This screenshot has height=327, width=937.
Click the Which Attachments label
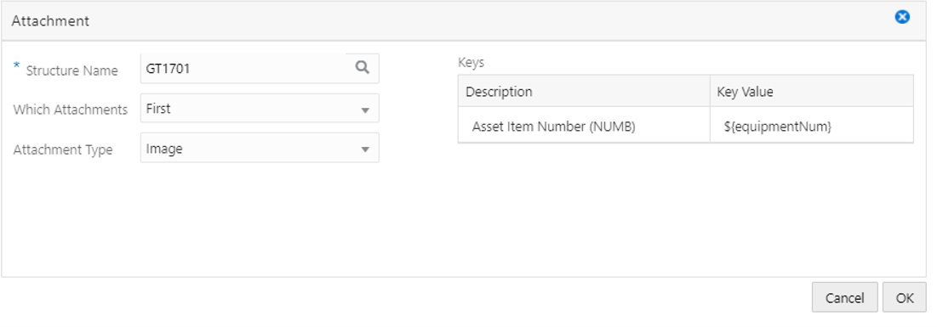coord(71,110)
